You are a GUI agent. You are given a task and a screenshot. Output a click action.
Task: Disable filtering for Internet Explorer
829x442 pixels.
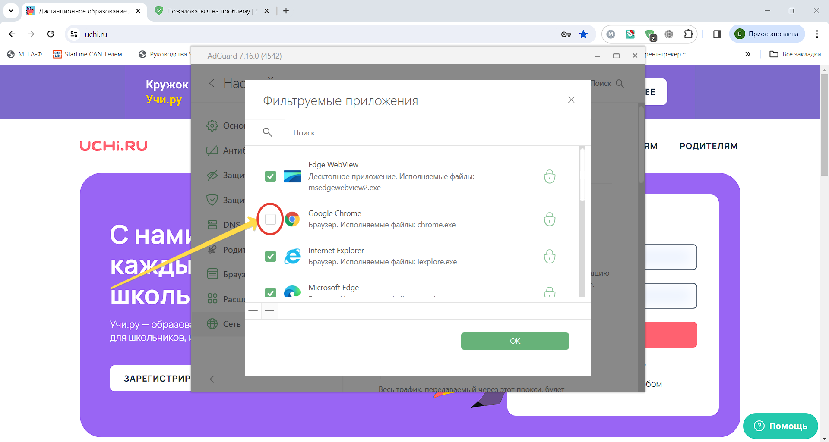click(270, 256)
